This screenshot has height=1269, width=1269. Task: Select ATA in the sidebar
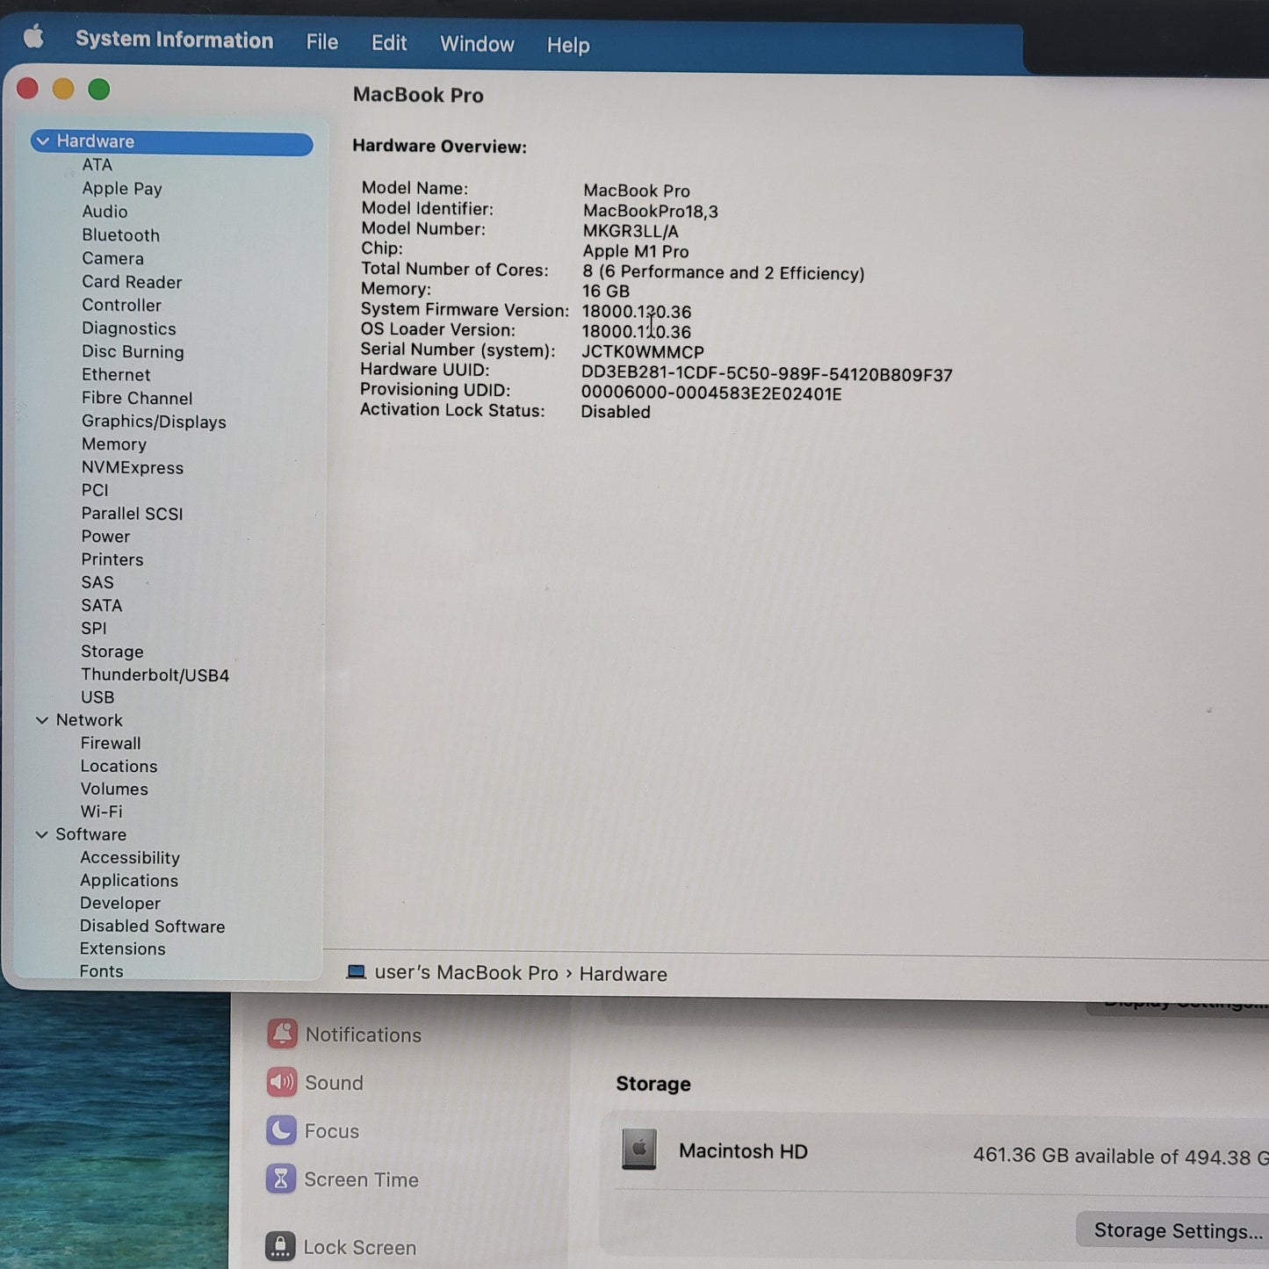[x=97, y=165]
